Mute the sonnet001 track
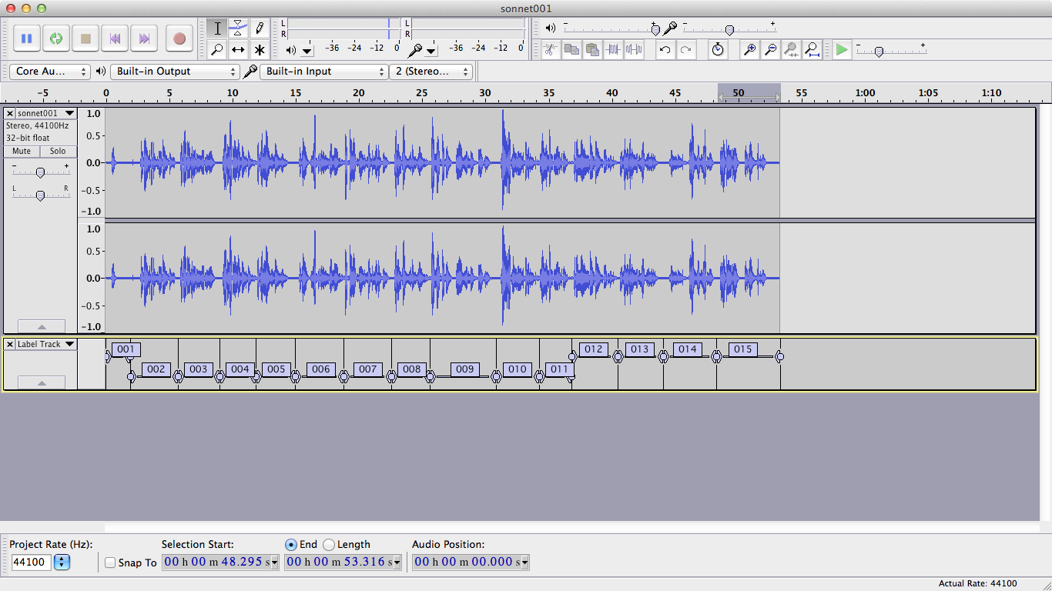This screenshot has height=591, width=1052. 22,151
